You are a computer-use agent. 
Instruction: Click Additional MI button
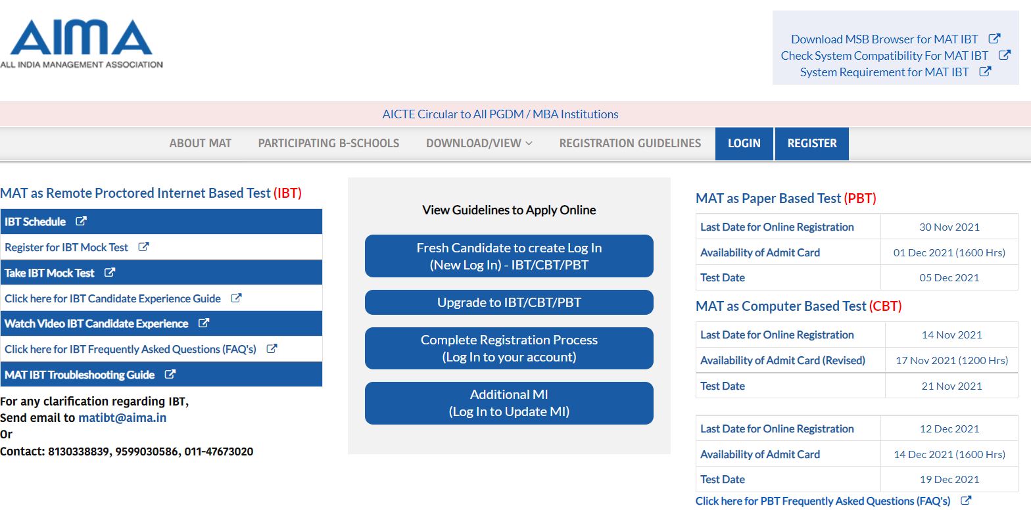point(509,403)
